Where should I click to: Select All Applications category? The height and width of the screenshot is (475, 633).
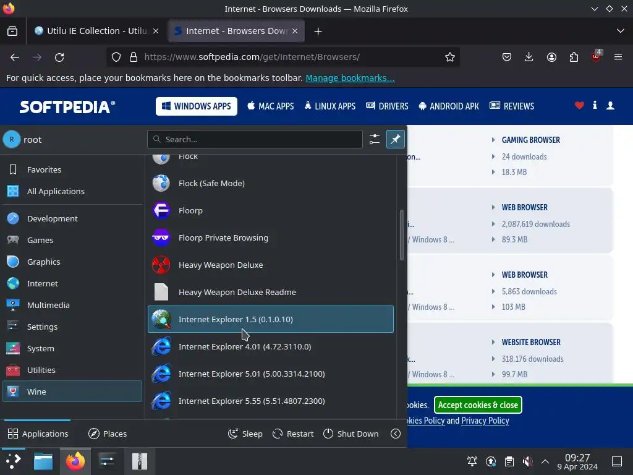pos(72,192)
